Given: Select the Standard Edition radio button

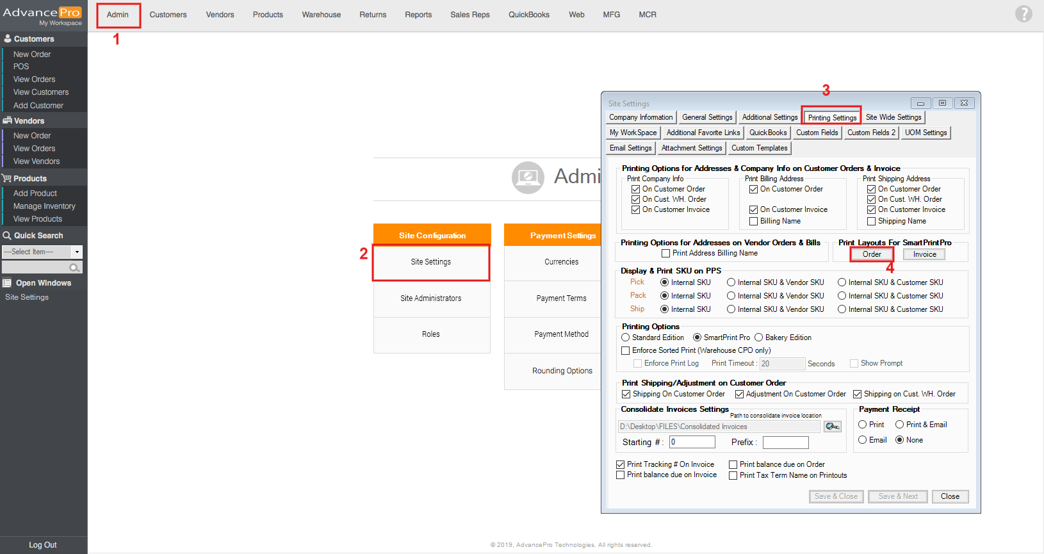Looking at the screenshot, I should [626, 338].
